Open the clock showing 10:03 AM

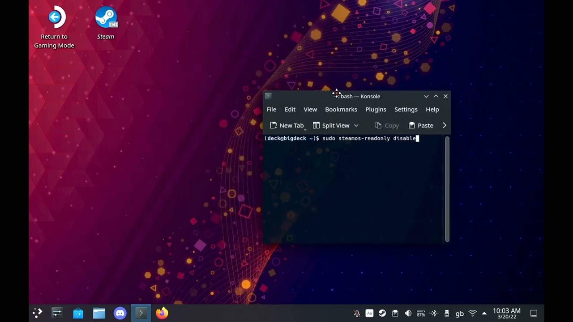(507, 313)
